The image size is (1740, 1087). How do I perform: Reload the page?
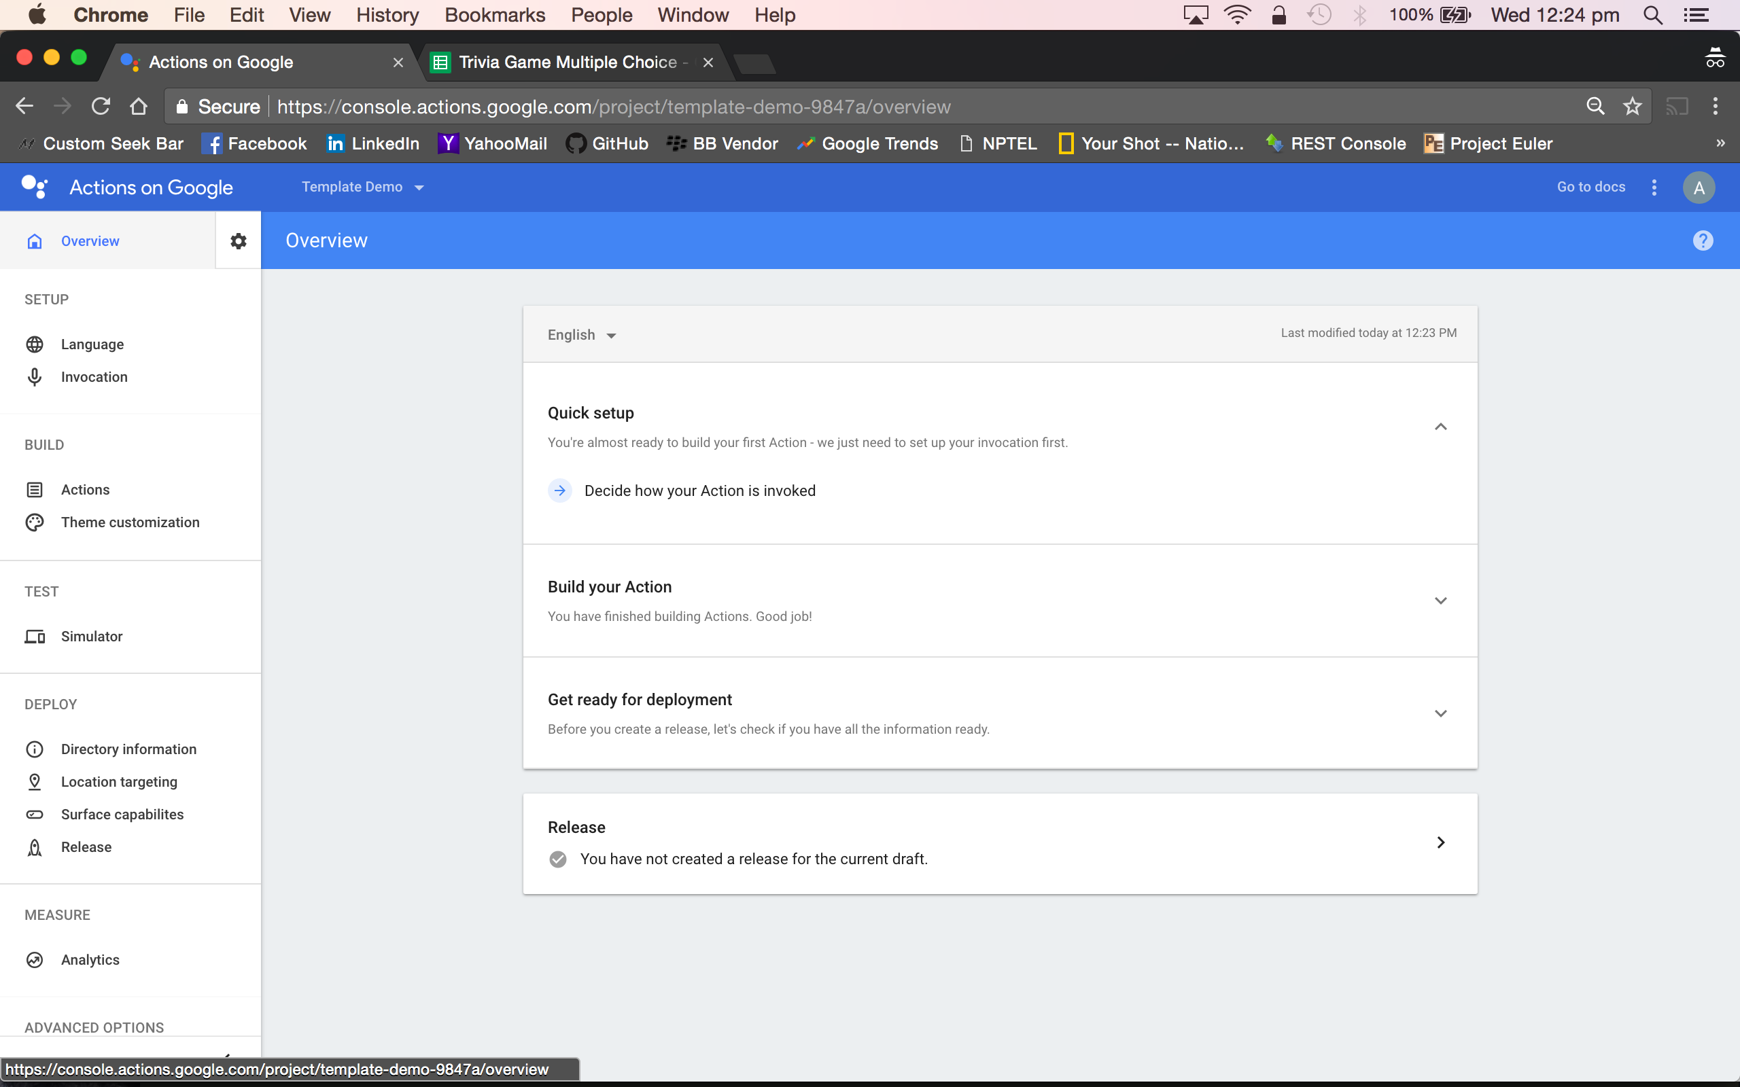tap(101, 107)
